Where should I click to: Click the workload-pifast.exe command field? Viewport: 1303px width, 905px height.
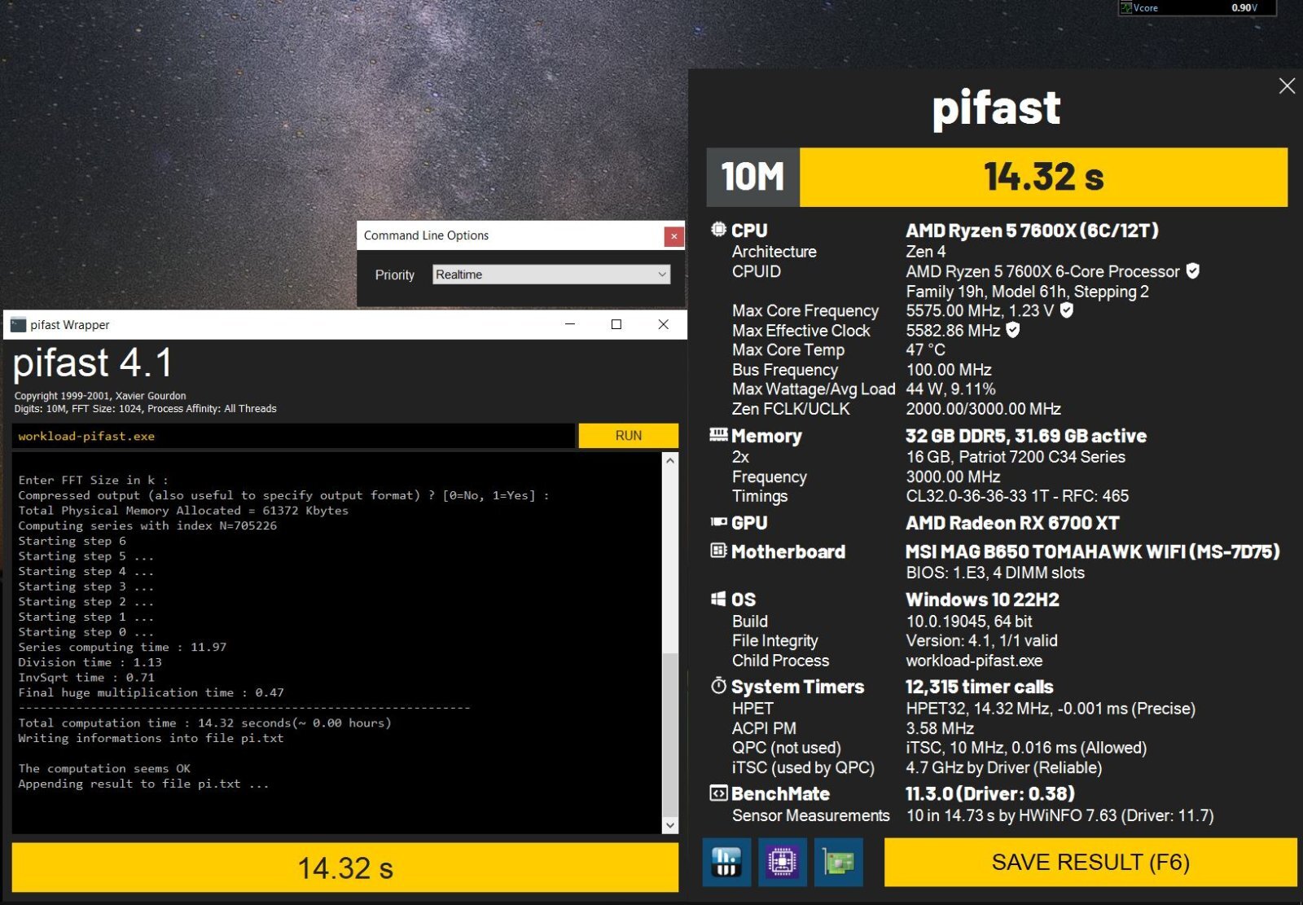tap(293, 436)
